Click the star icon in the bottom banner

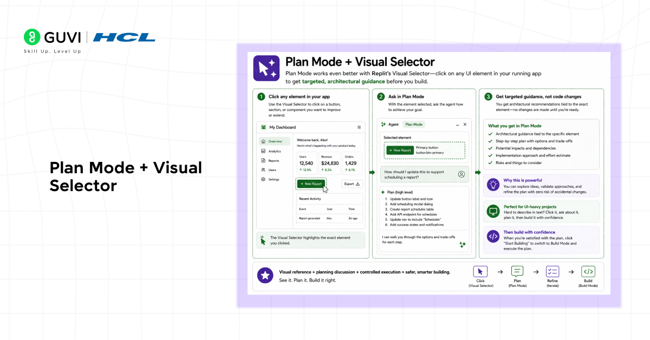pos(265,275)
